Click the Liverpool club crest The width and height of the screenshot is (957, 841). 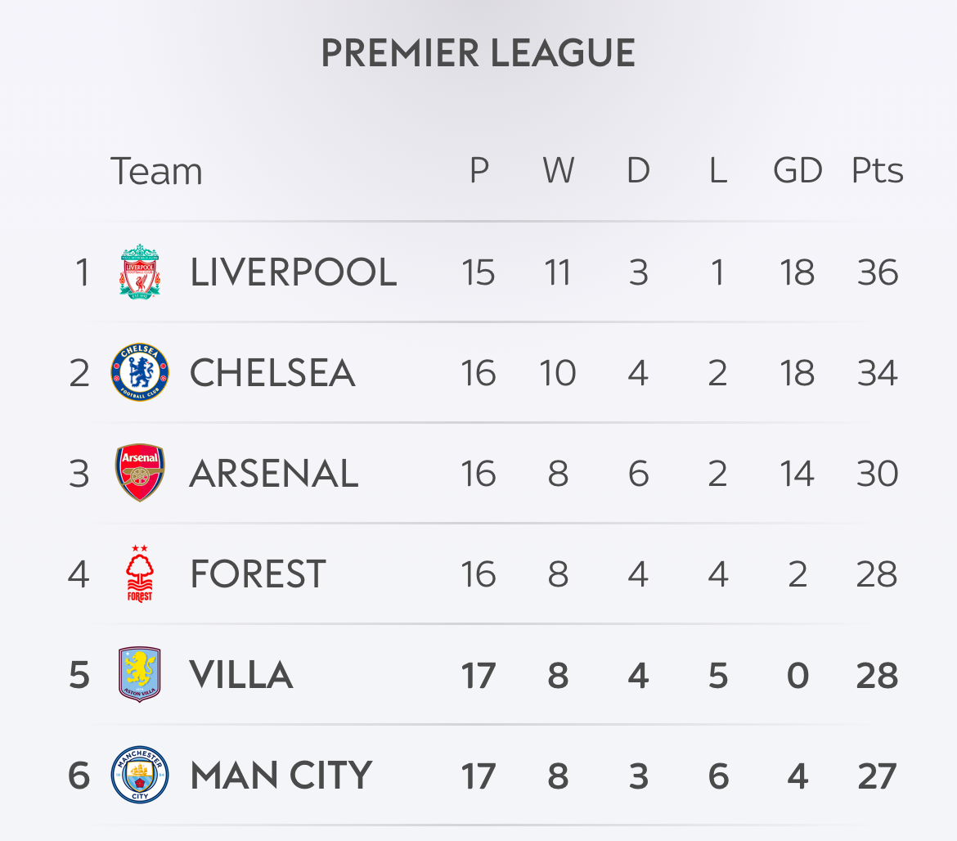(140, 272)
